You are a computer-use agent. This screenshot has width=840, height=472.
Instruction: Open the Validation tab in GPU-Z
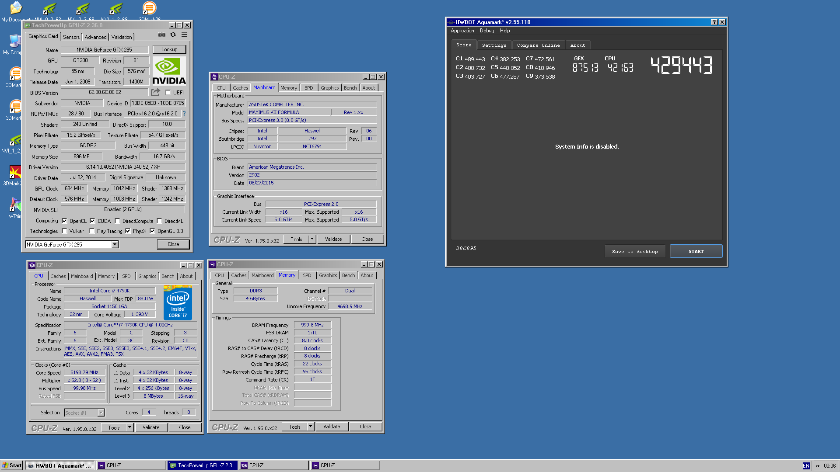122,37
